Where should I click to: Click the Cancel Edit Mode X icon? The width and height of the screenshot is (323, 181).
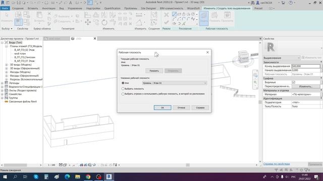(x=166, y=15)
